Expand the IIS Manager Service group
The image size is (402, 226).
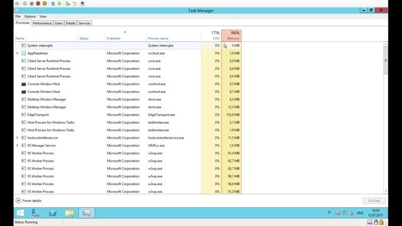tap(17, 146)
